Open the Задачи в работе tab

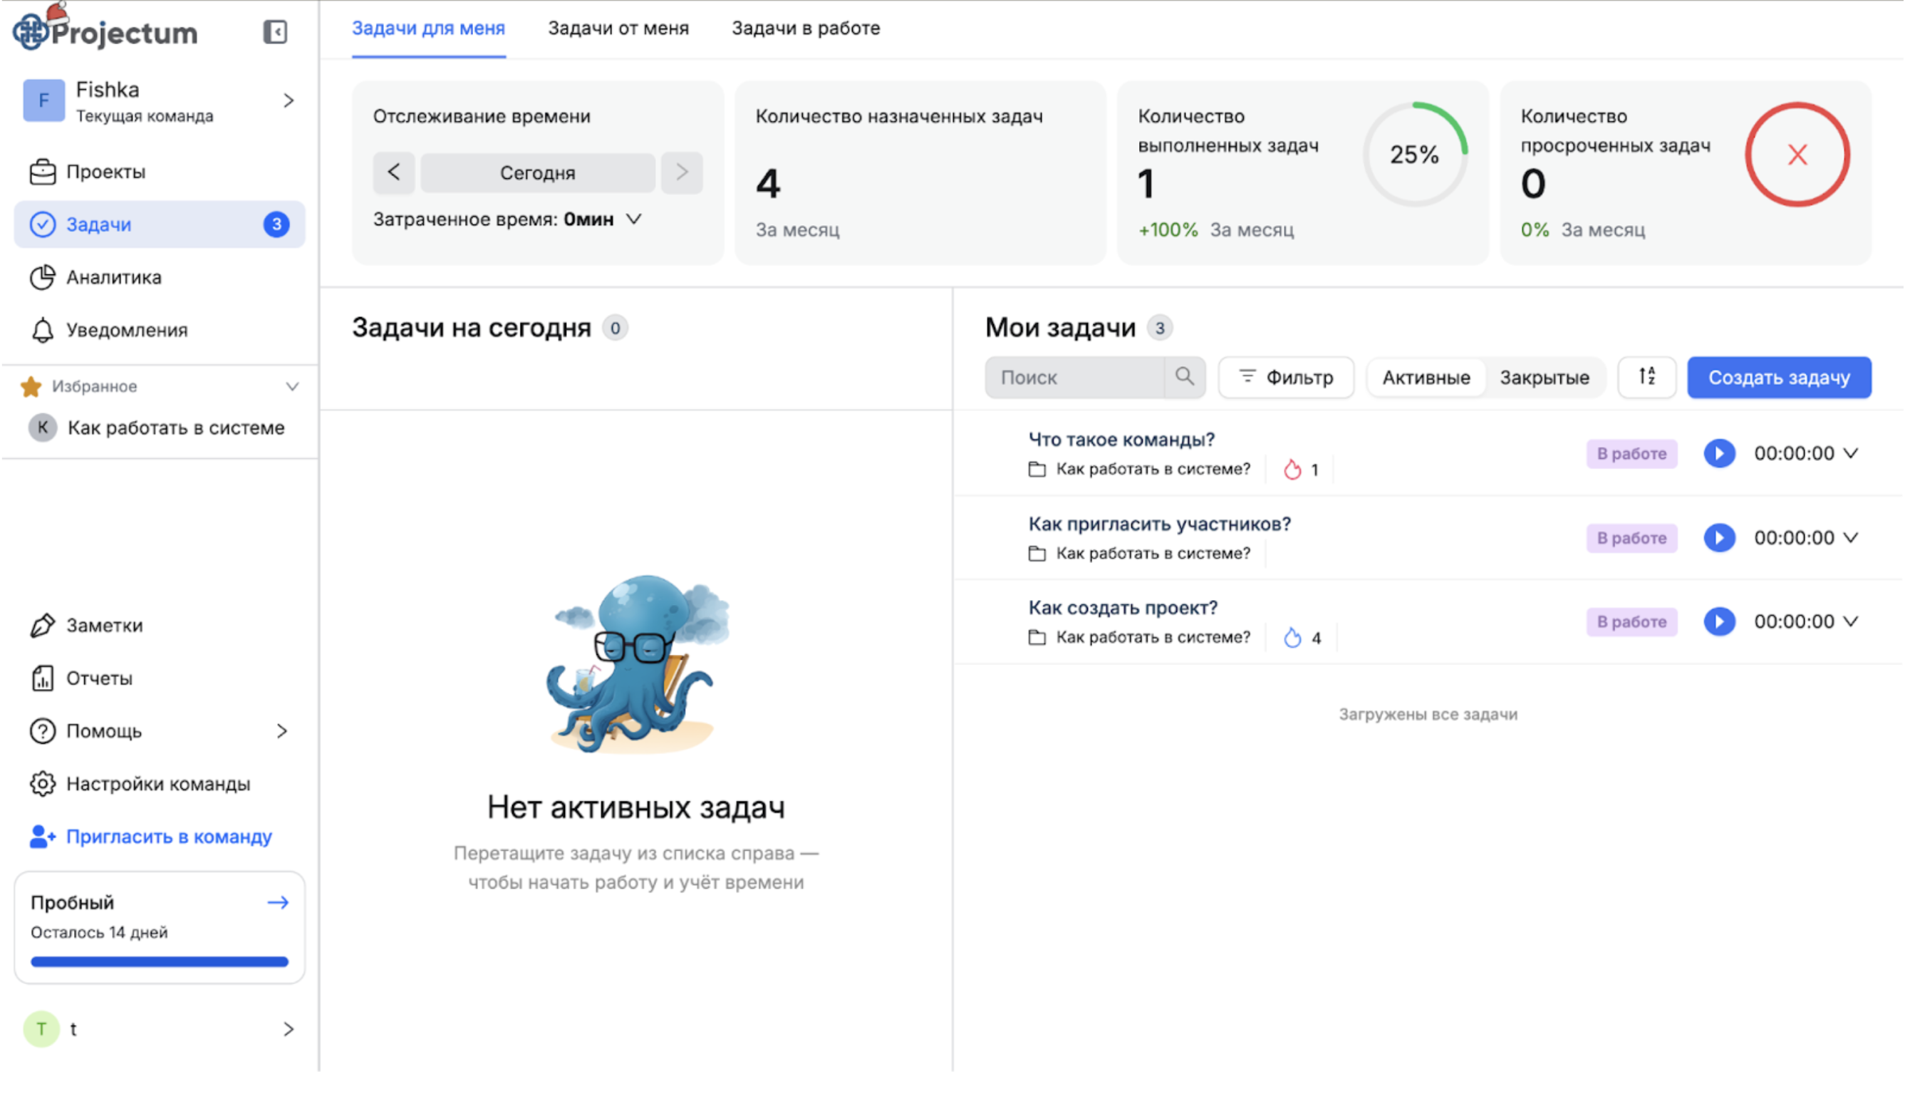(x=805, y=28)
